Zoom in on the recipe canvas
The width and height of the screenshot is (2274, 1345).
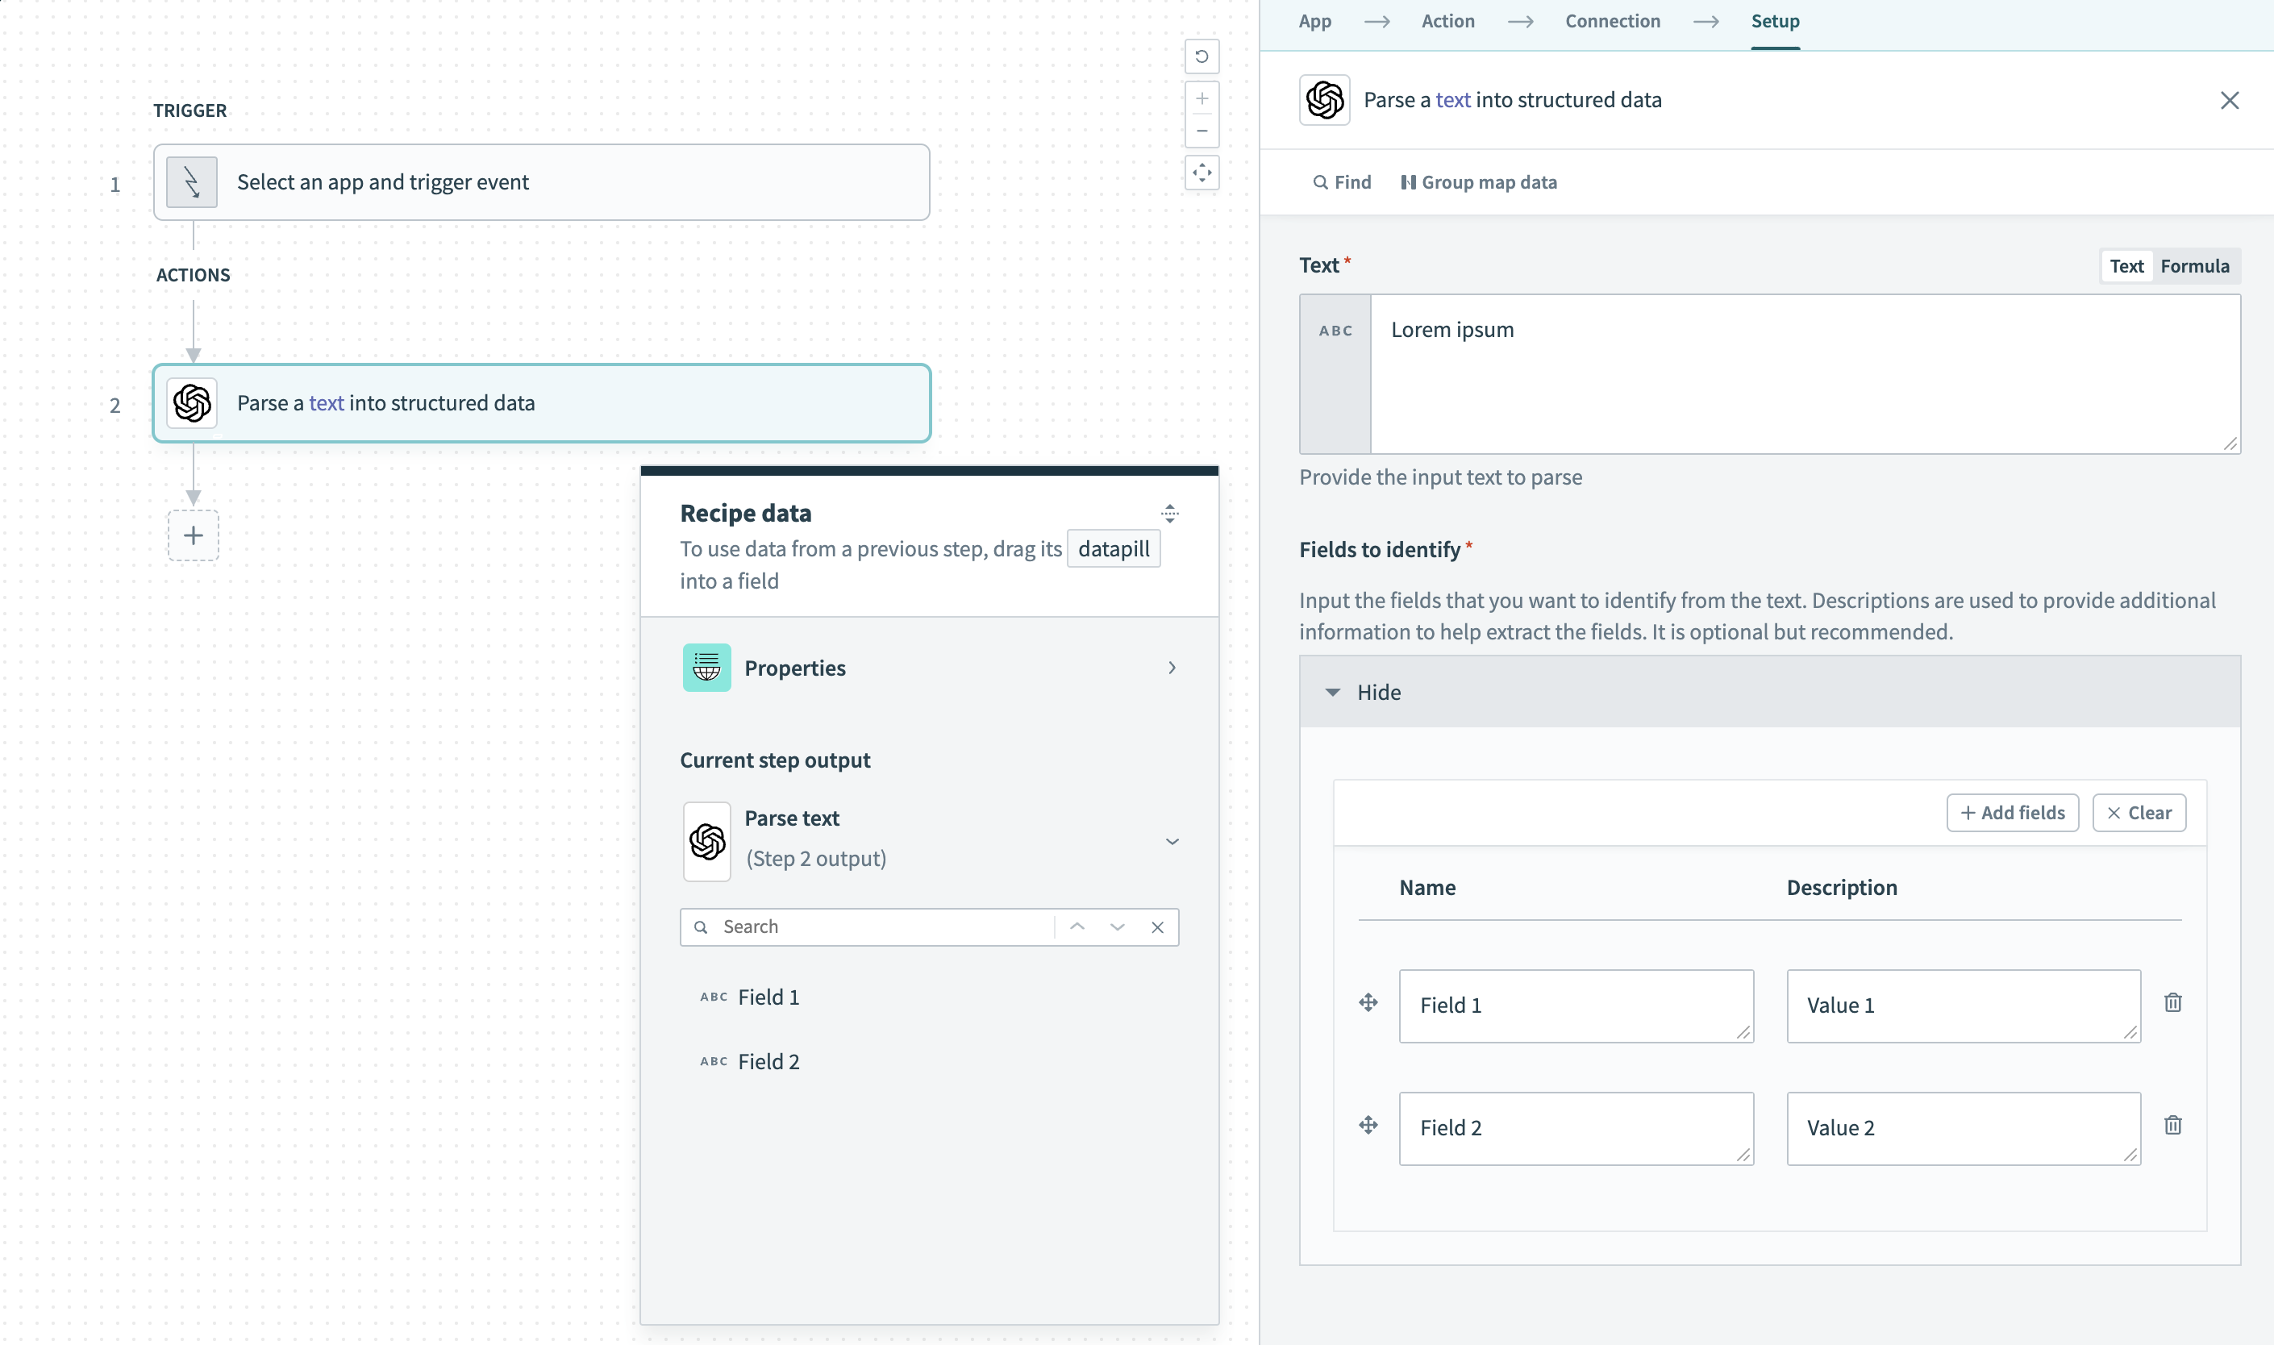click(1202, 98)
